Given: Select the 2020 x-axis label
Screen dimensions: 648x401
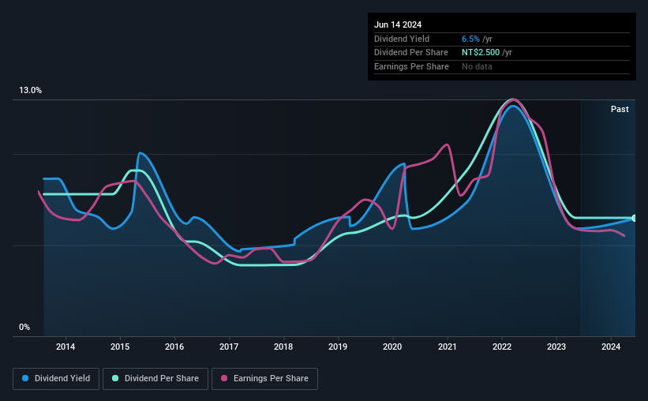Looking at the screenshot, I should tap(392, 347).
